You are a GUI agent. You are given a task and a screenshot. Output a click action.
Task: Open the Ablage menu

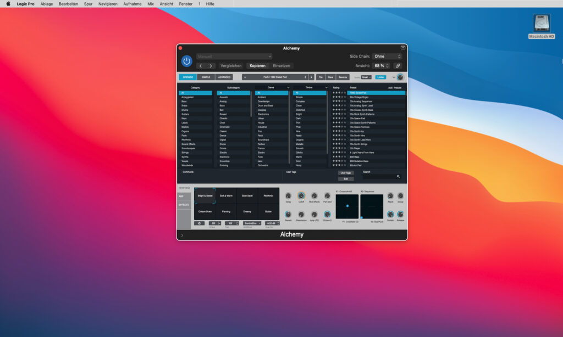pyautogui.click(x=47, y=4)
